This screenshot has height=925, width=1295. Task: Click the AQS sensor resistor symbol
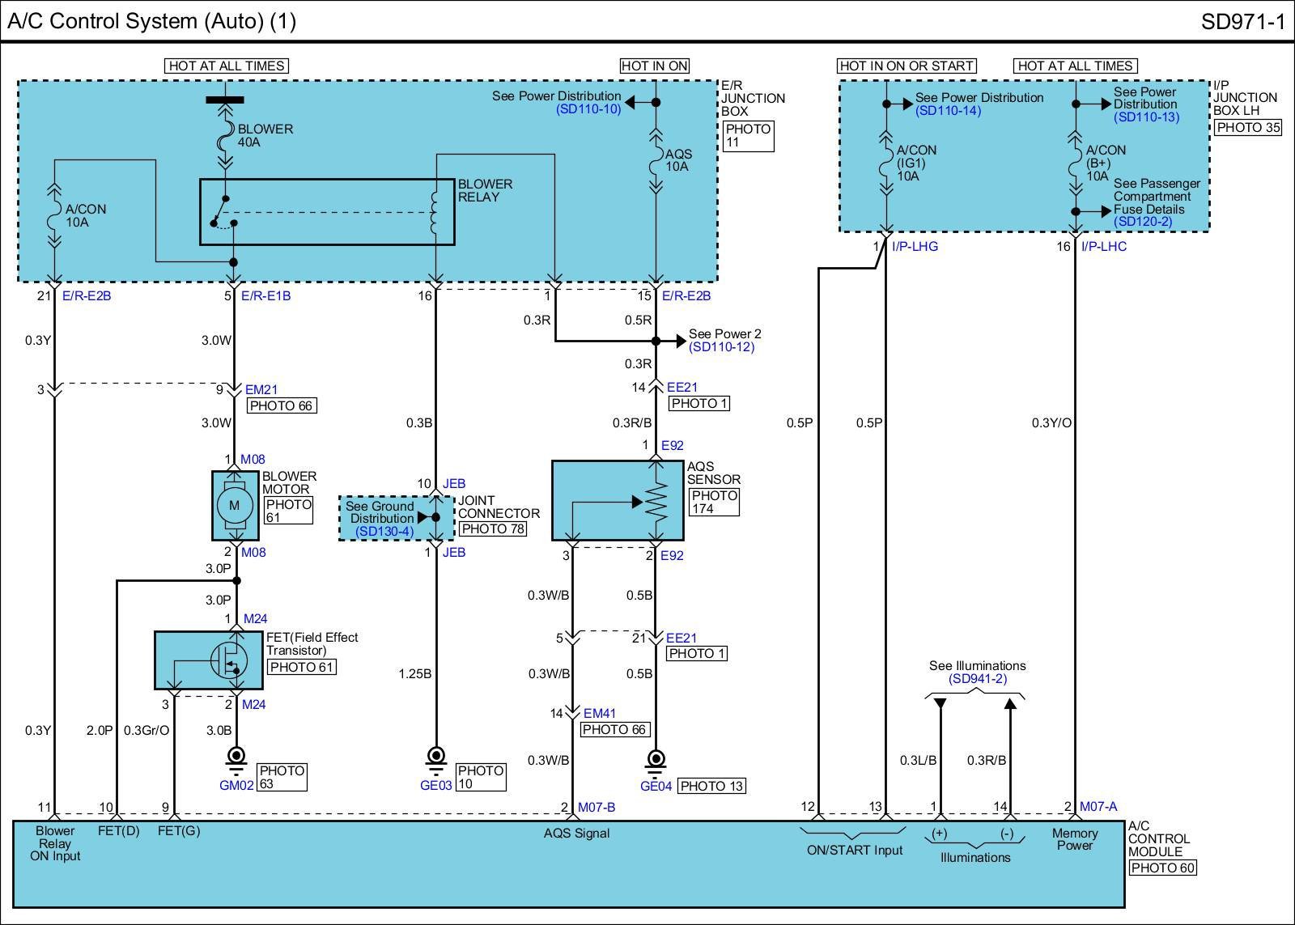pos(656,503)
